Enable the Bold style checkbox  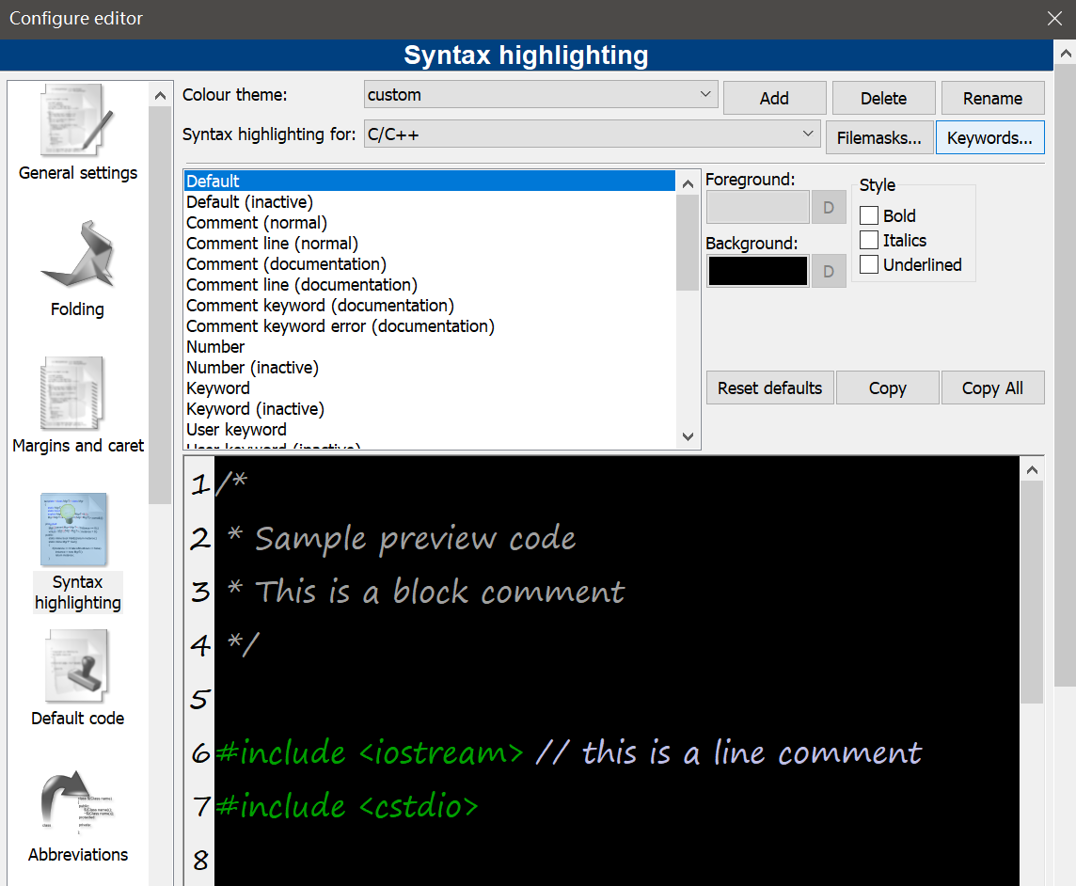(x=869, y=216)
